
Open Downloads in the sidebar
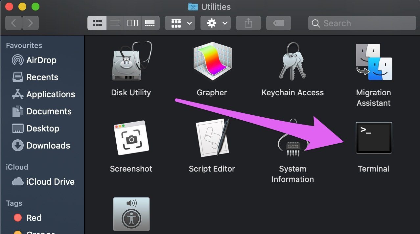[41, 146]
